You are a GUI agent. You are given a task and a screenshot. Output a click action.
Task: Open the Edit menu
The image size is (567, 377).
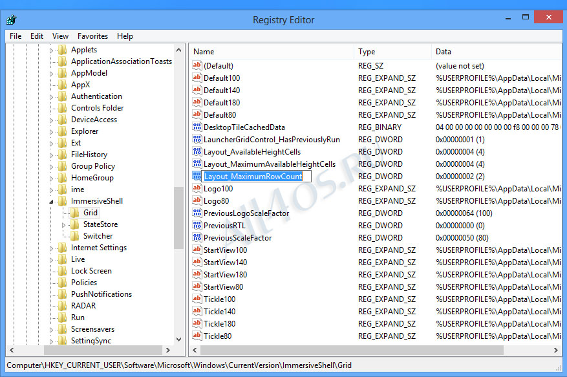pyautogui.click(x=37, y=36)
